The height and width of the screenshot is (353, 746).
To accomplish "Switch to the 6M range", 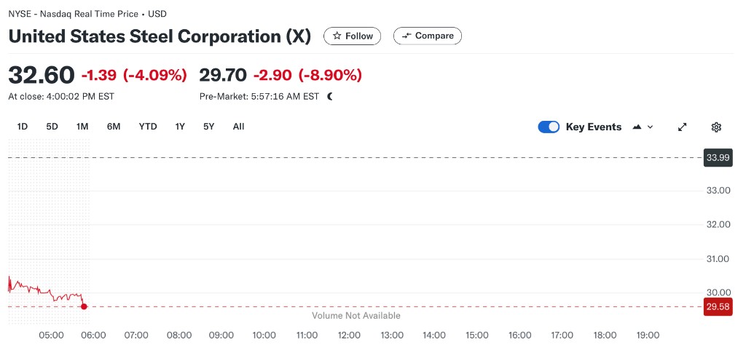I will (x=114, y=127).
